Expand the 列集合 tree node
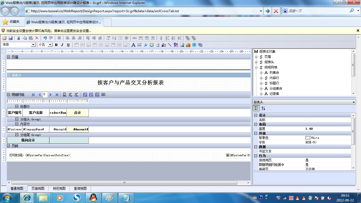The image size is (361, 203). click(261, 73)
